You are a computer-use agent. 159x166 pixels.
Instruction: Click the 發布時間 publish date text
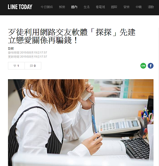click(x=27, y=53)
